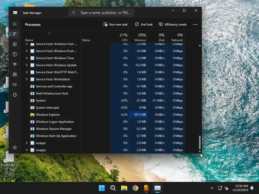Sort by the Memory column header
The width and height of the screenshot is (259, 194).
pos(138,37)
